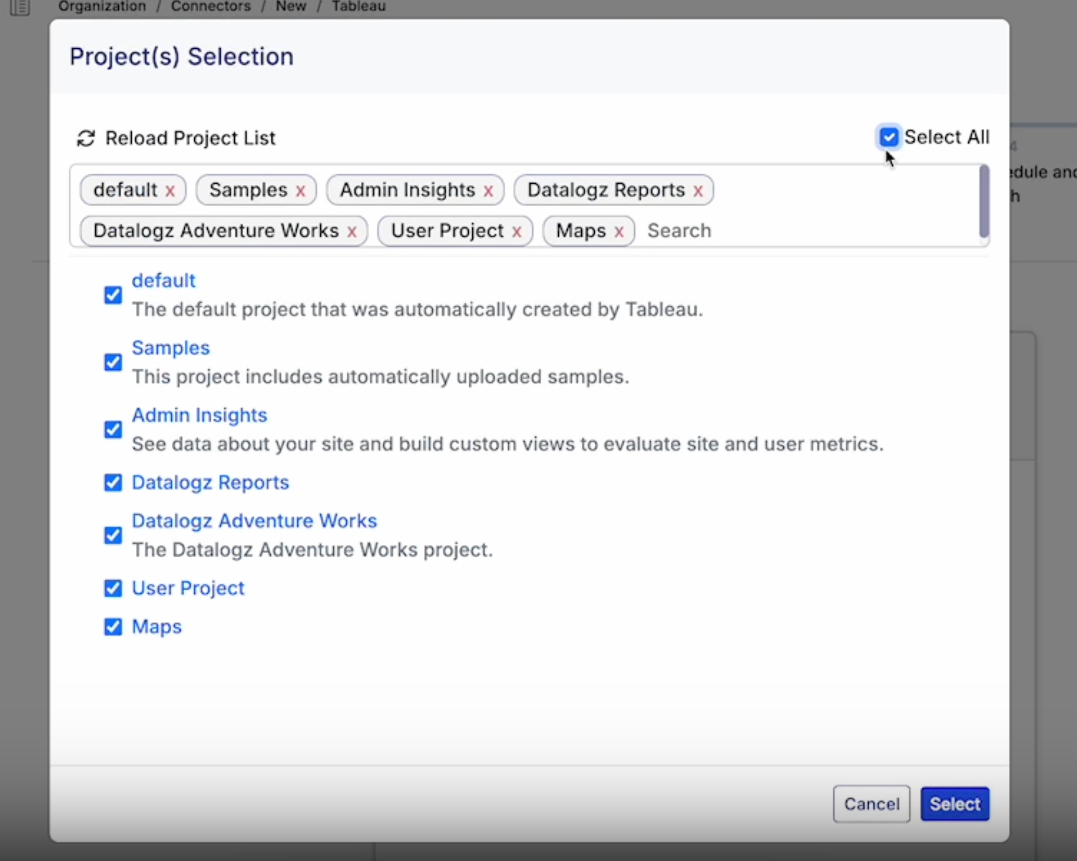This screenshot has width=1077, height=861.
Task: Toggle the Samples project checkbox
Action: [113, 362]
